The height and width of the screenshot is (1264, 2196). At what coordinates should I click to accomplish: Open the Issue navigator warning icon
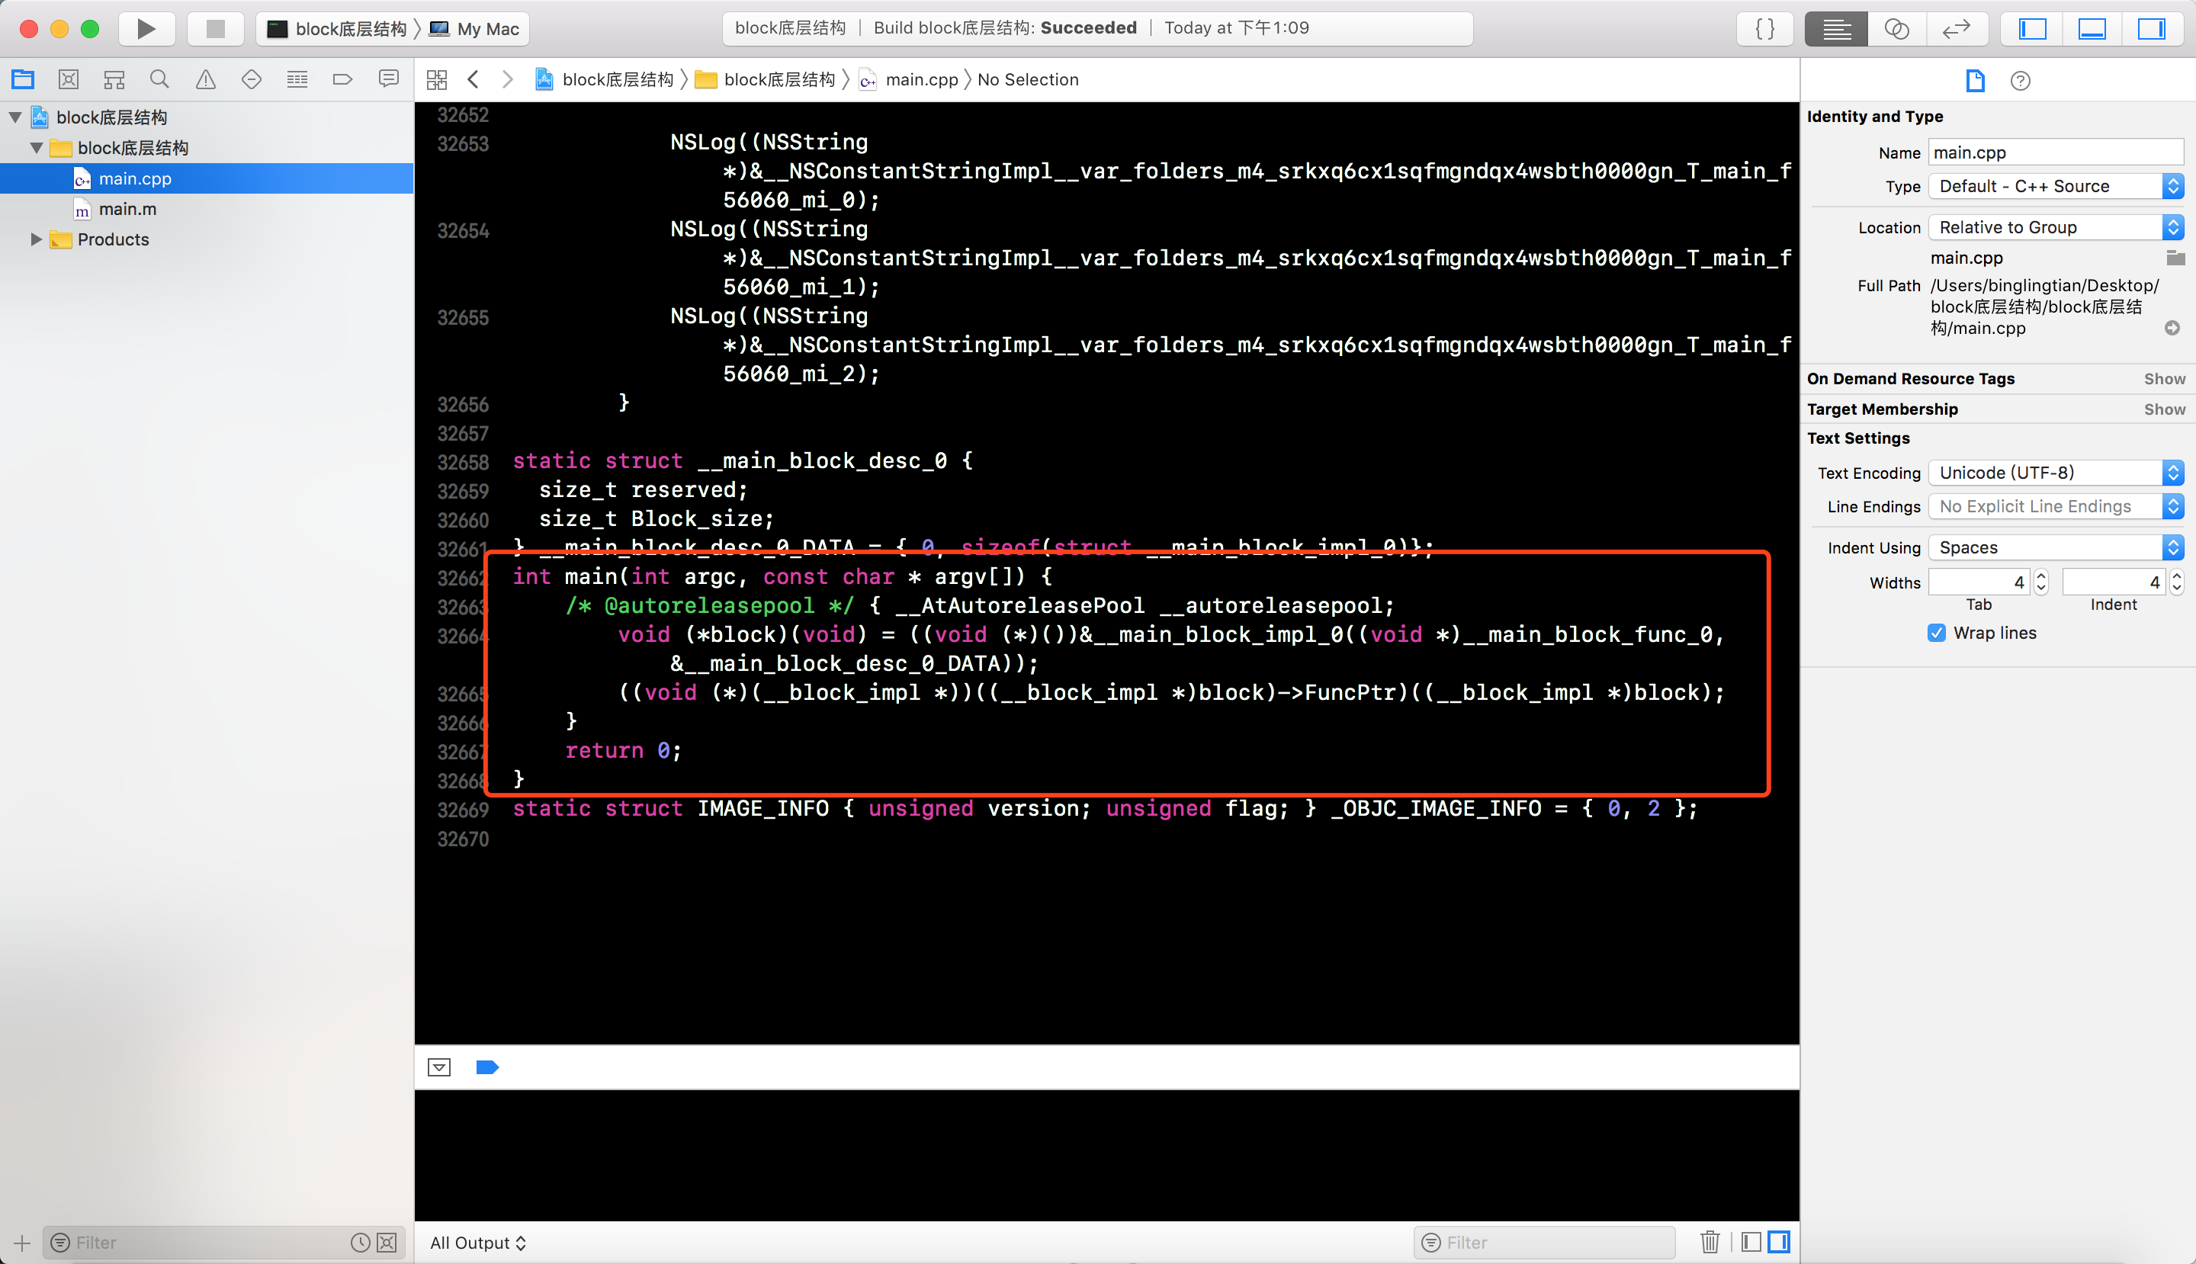click(x=205, y=80)
